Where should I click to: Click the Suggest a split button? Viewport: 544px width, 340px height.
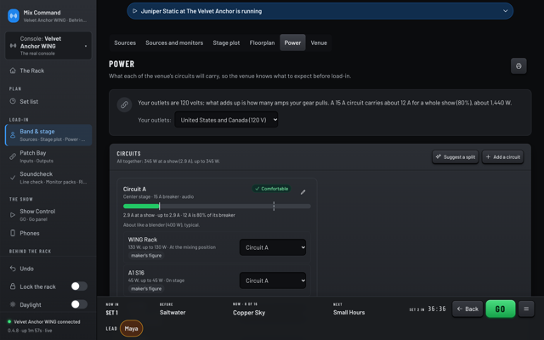(456, 156)
